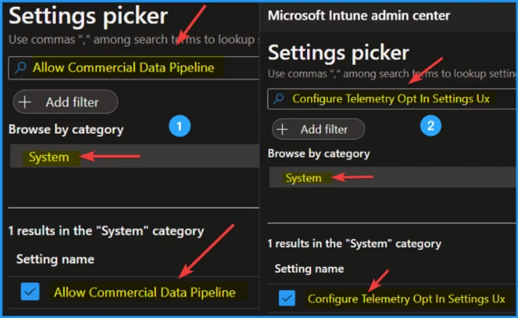
Task: Click the search magnifier icon in left Settings picker
Action: [x=20, y=67]
